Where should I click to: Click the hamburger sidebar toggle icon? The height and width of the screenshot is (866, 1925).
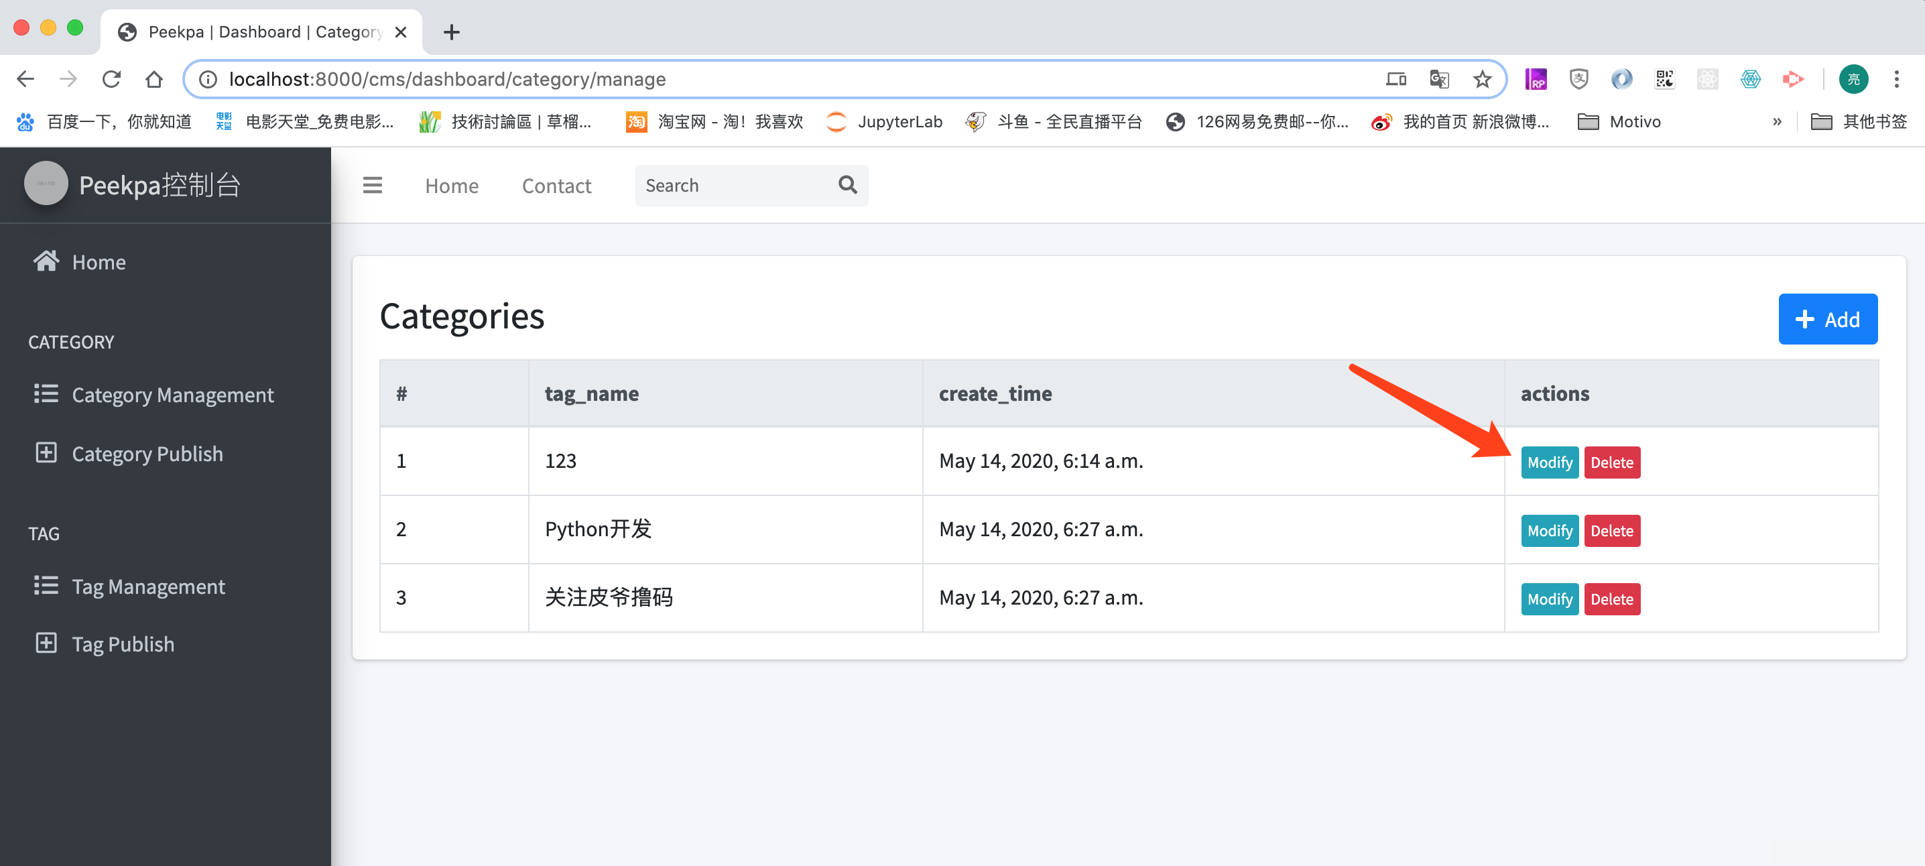tap(372, 185)
